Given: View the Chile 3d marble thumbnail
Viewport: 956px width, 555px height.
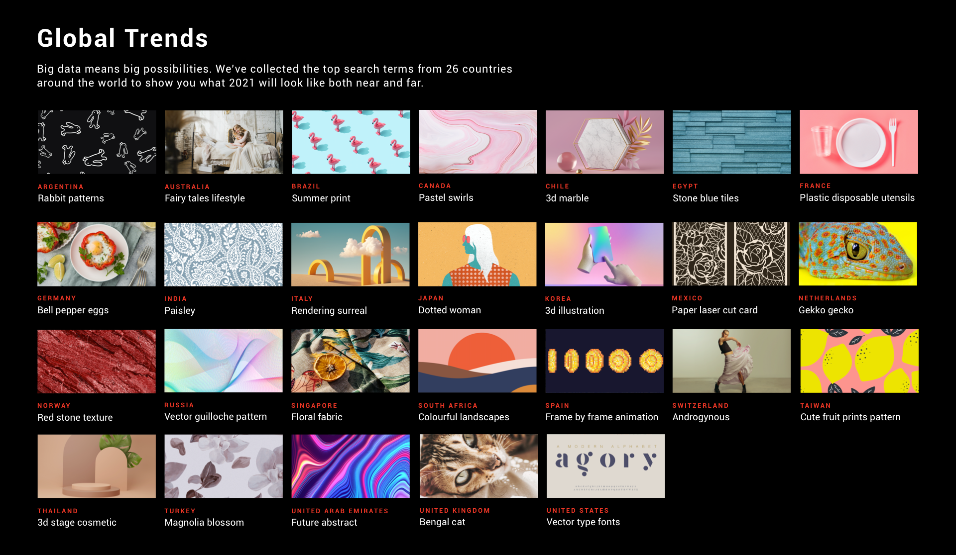Looking at the screenshot, I should [604, 141].
